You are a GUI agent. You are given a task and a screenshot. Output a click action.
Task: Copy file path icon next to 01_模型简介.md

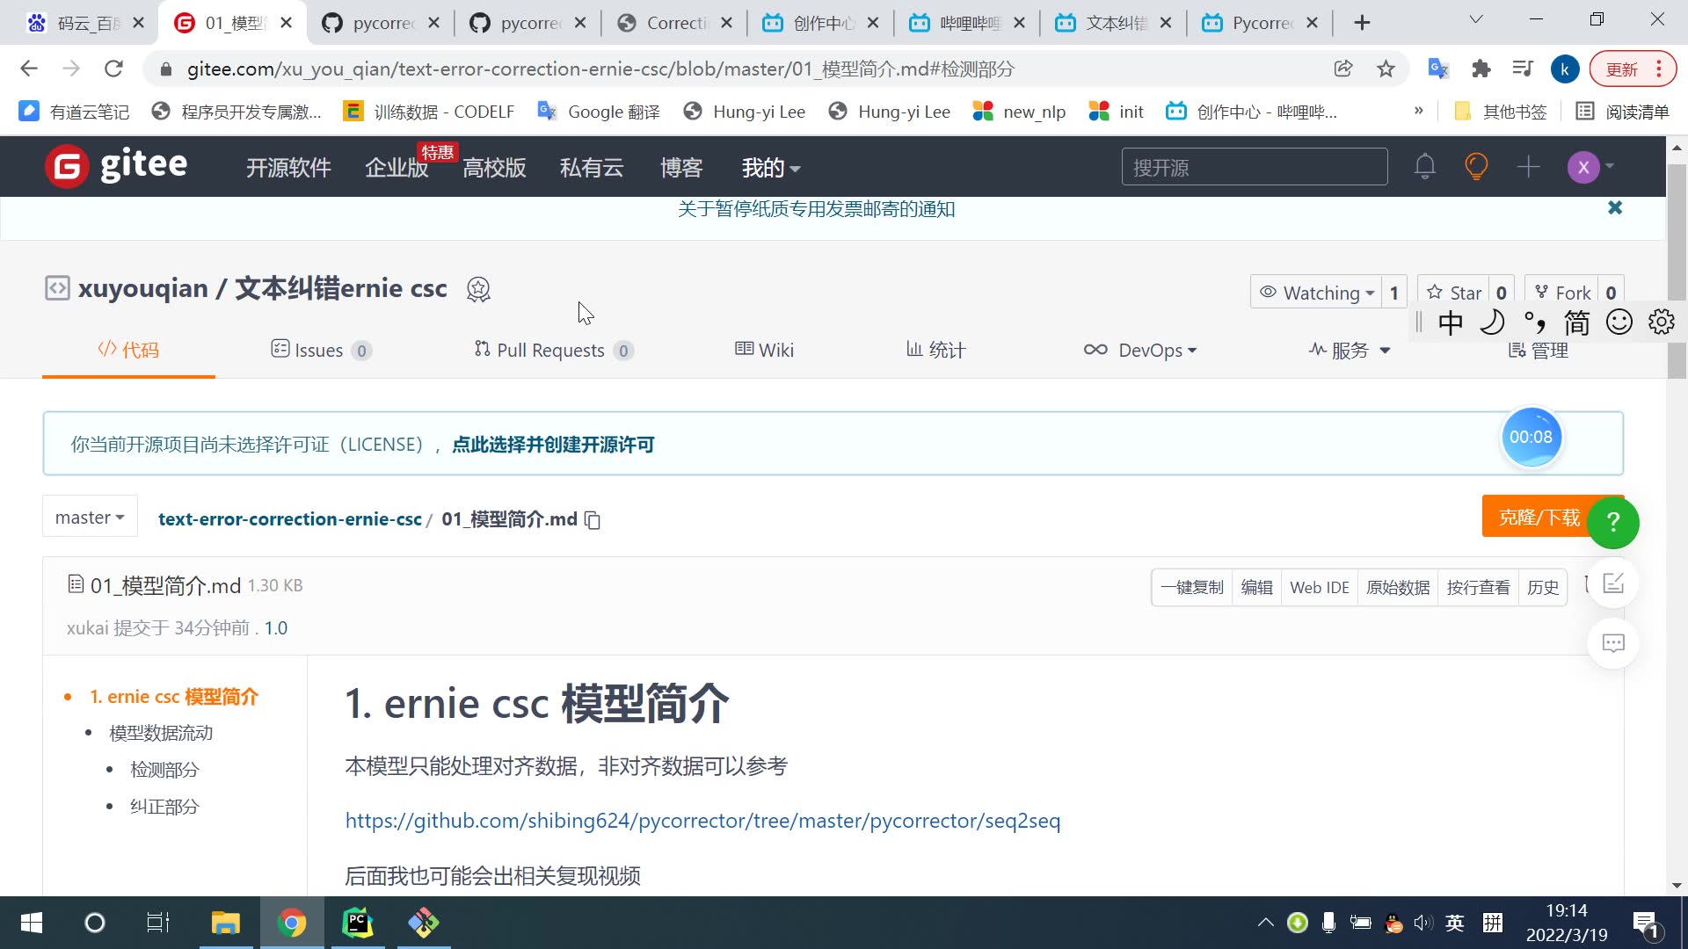click(593, 520)
